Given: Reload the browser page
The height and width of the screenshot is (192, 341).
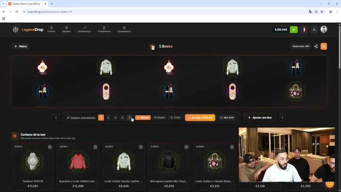Looking at the screenshot, I should [x=17, y=12].
